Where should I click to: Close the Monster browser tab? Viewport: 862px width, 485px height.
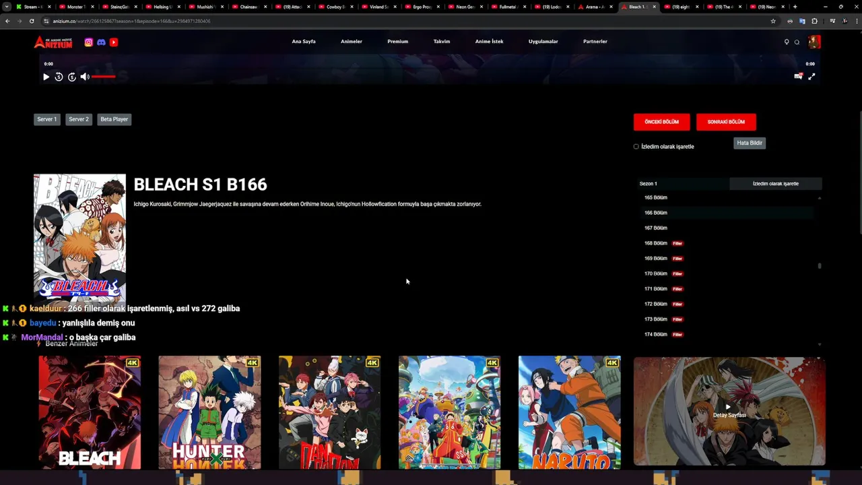(94, 7)
